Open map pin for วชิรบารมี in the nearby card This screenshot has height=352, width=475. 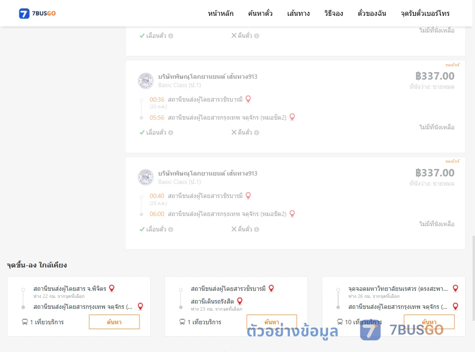tap(271, 288)
